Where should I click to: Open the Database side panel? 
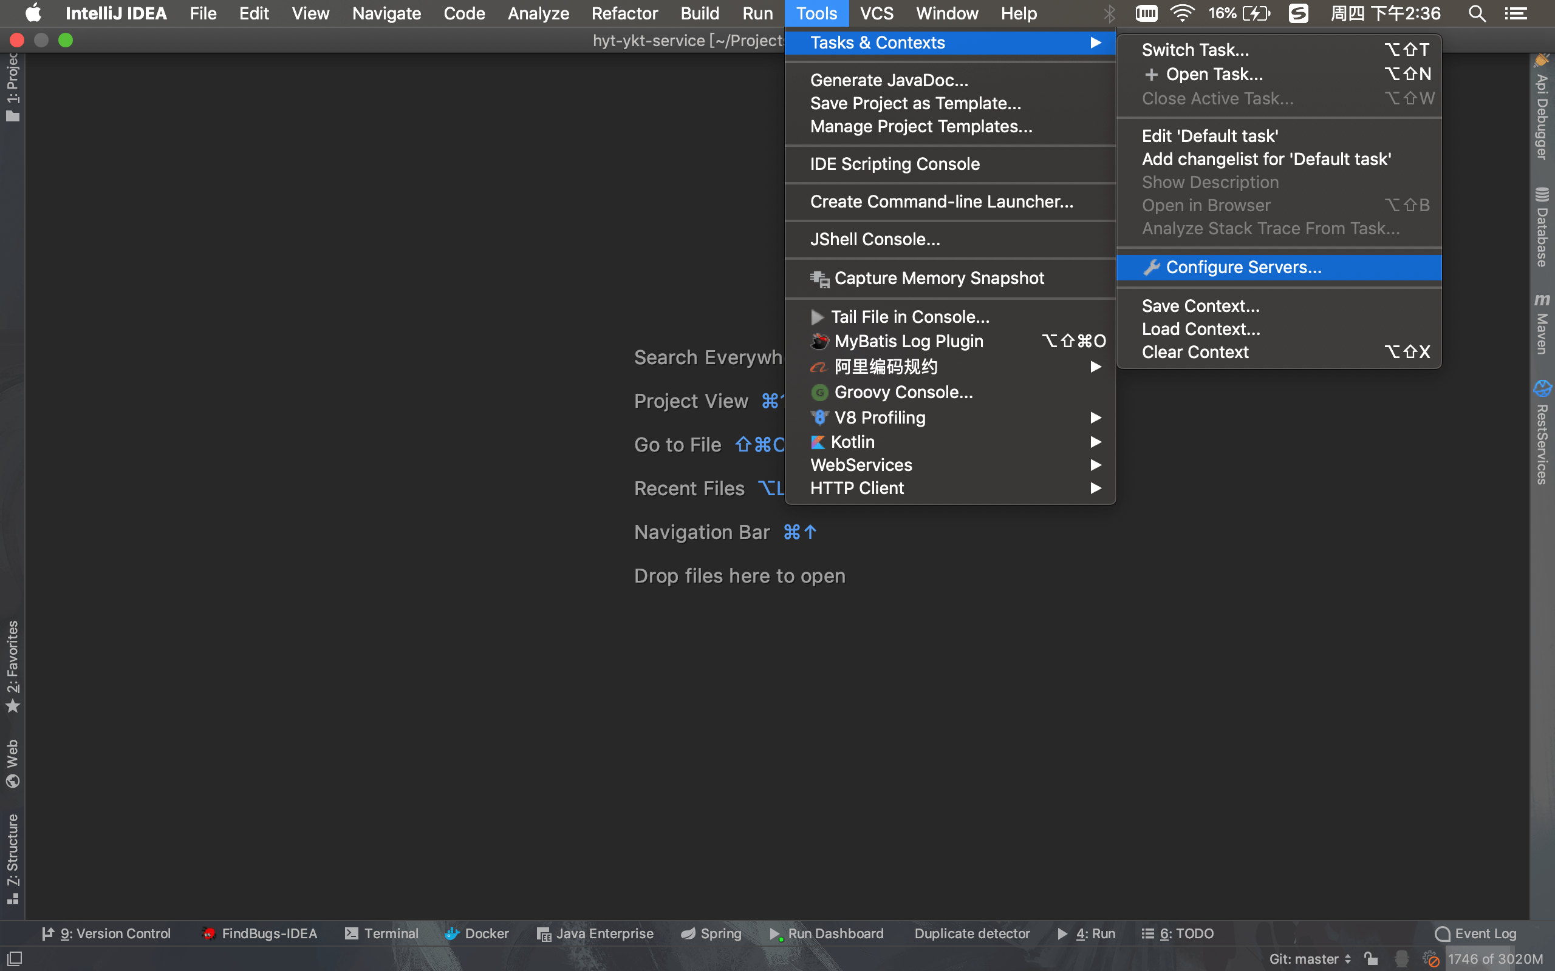(x=1542, y=228)
